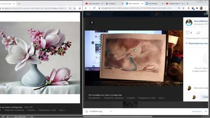210x118 pixels.
Task: Open the extension icon with blue badge
Action: point(193,8)
